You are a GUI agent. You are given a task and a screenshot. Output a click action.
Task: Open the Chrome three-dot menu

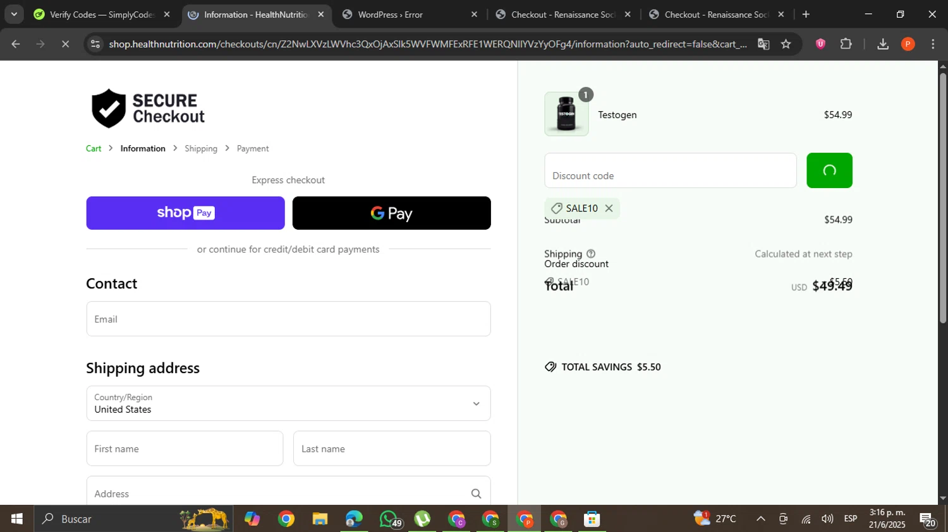pyautogui.click(x=933, y=44)
